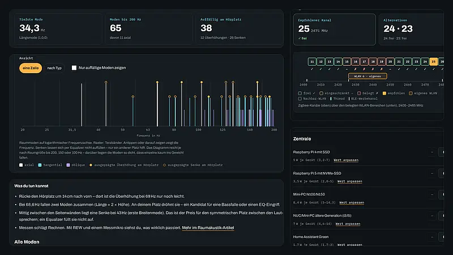Select the 'eine Zeile' view option

point(31,68)
